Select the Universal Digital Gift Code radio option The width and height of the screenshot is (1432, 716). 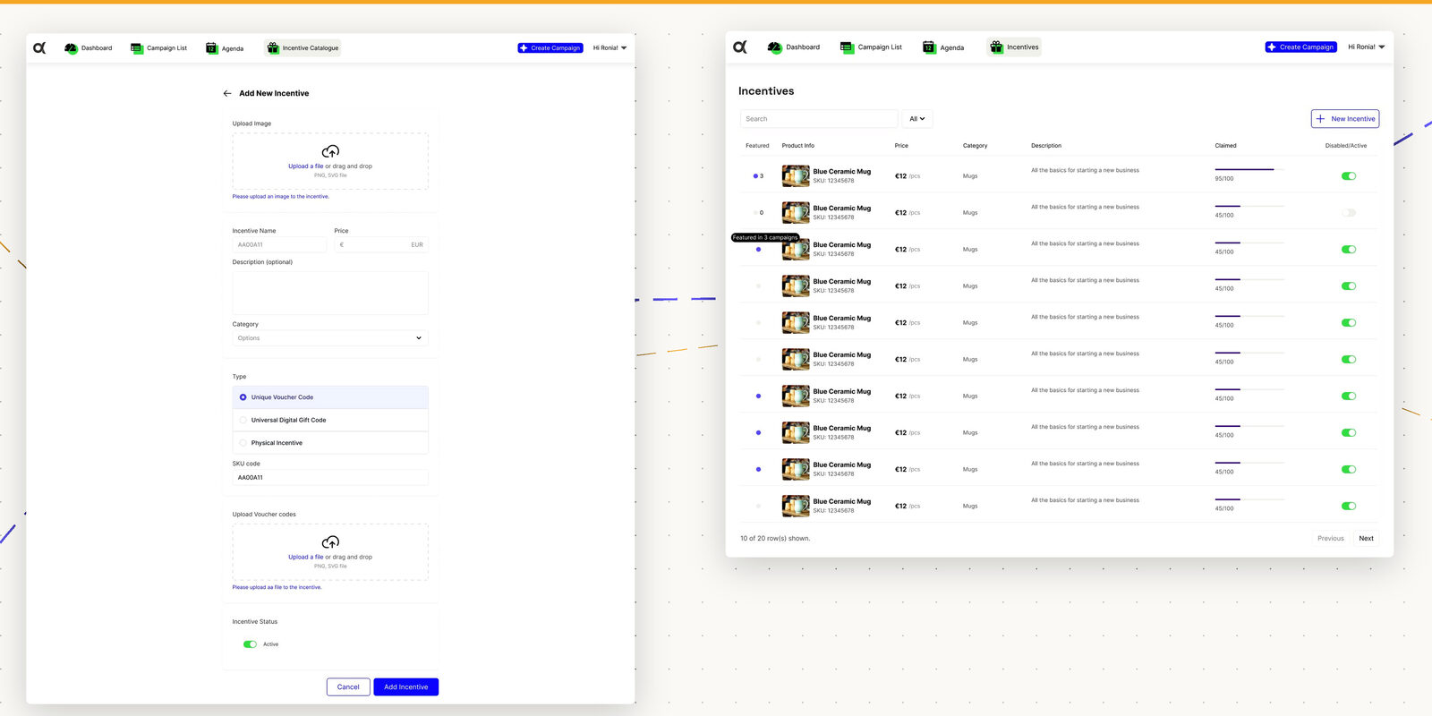click(x=243, y=420)
